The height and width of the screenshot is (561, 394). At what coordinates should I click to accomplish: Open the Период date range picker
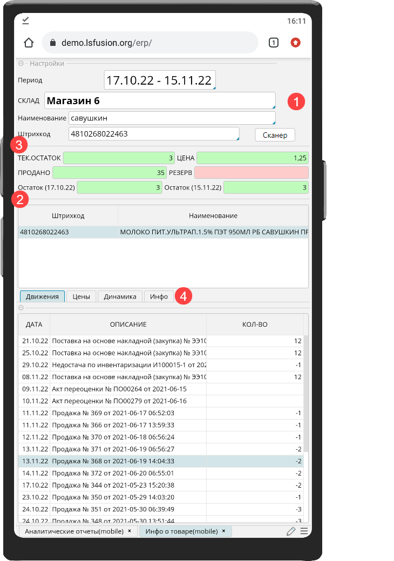(x=160, y=80)
